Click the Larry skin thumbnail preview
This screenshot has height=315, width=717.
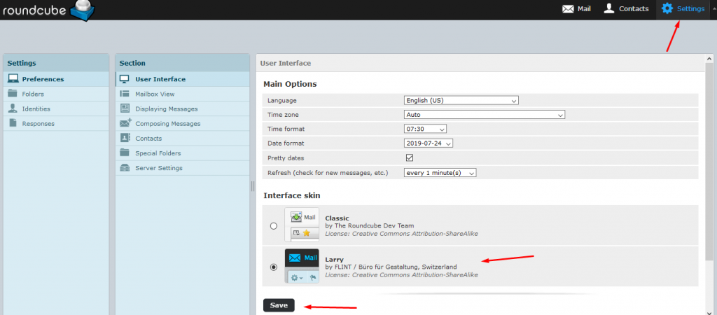[302, 266]
